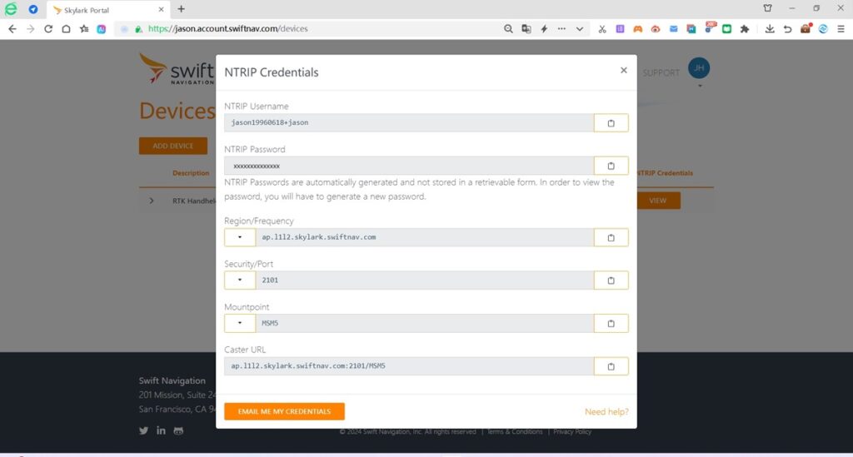Open the mail extension icon

click(x=673, y=29)
